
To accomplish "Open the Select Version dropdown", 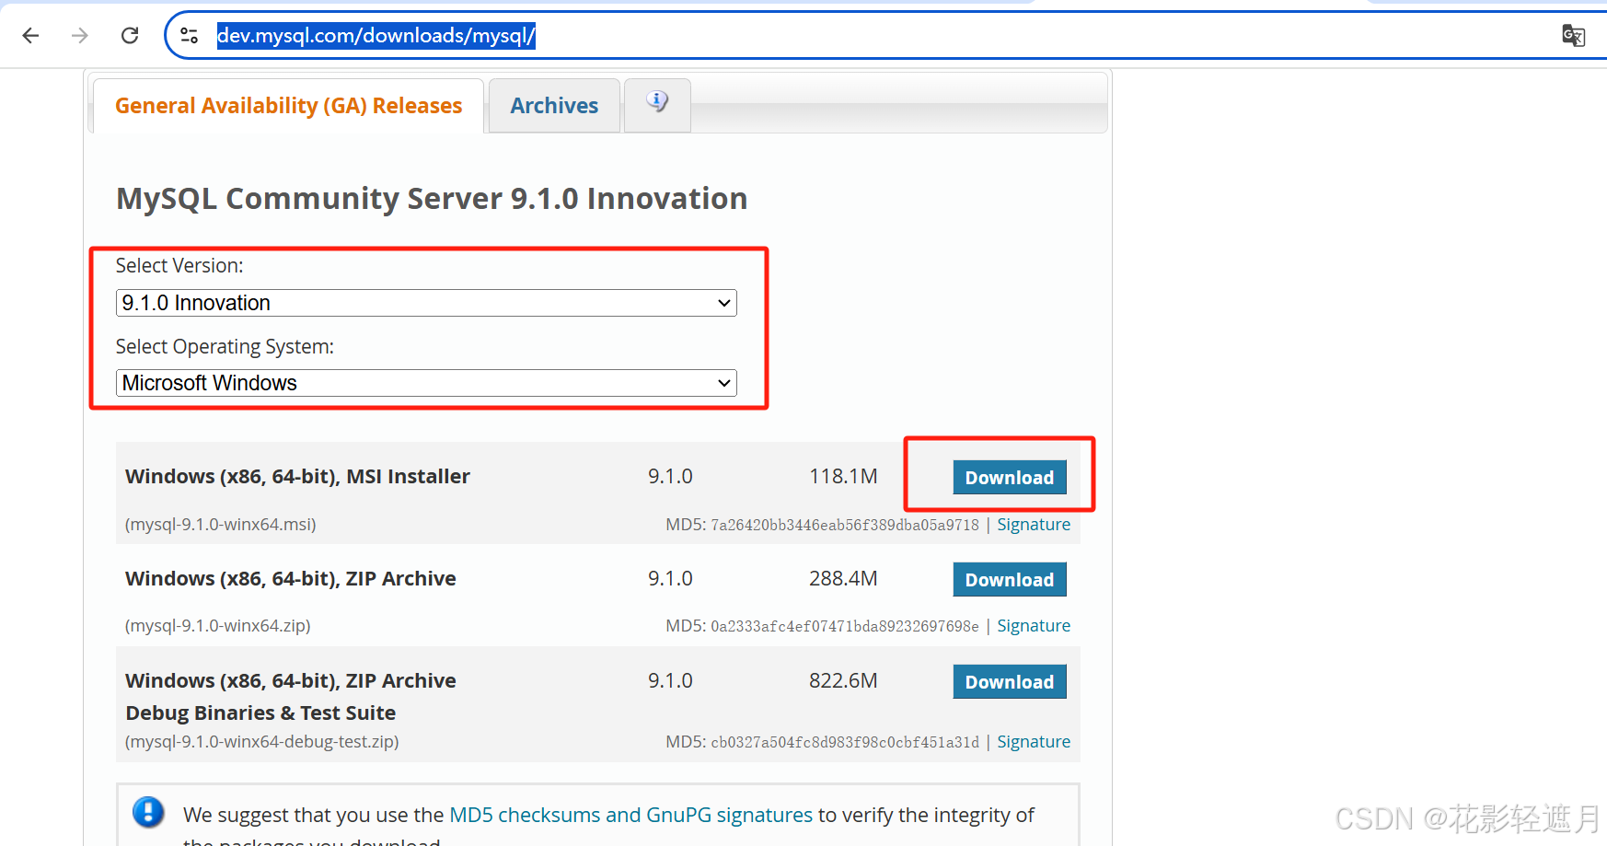I will (x=426, y=303).
